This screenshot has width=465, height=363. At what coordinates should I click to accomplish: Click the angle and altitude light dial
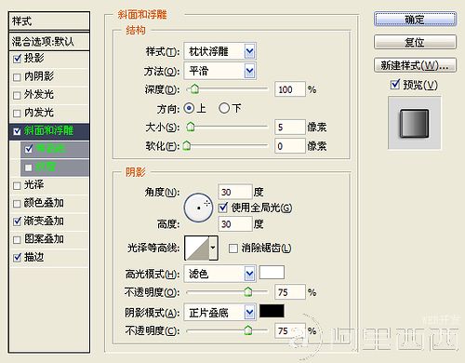pyautogui.click(x=198, y=208)
